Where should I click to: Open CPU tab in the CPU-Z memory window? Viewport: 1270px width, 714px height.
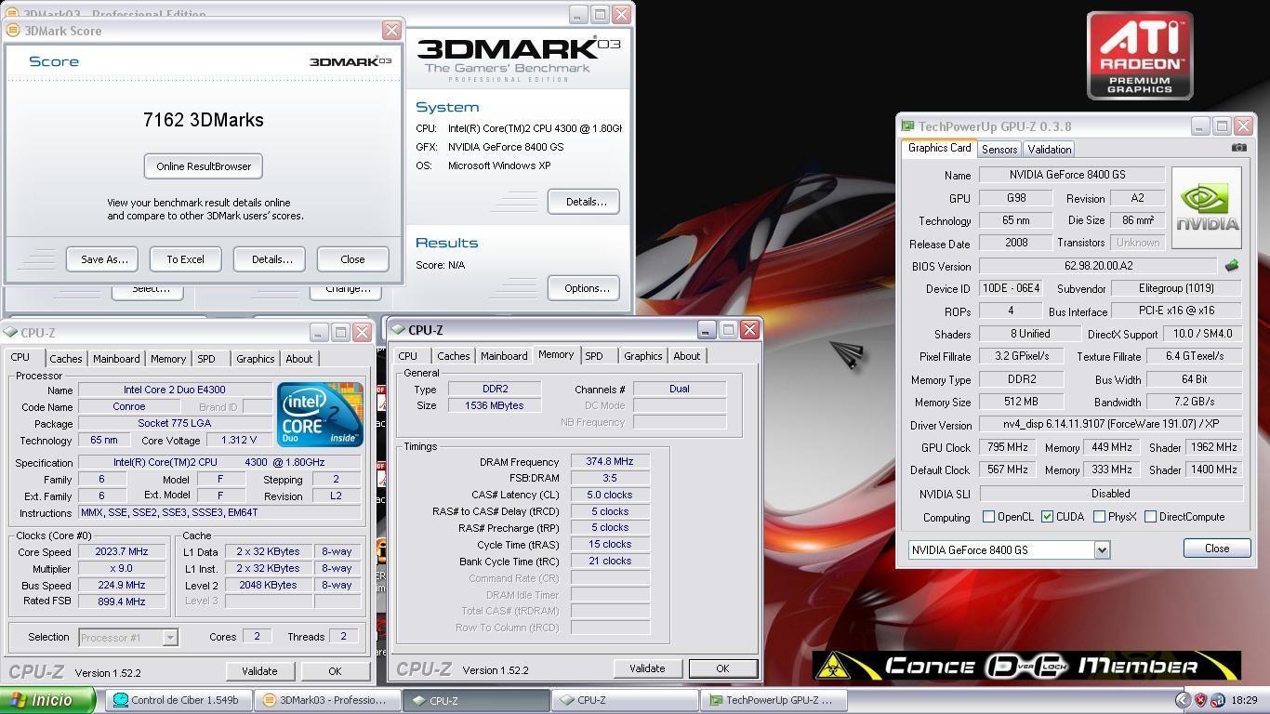click(407, 356)
